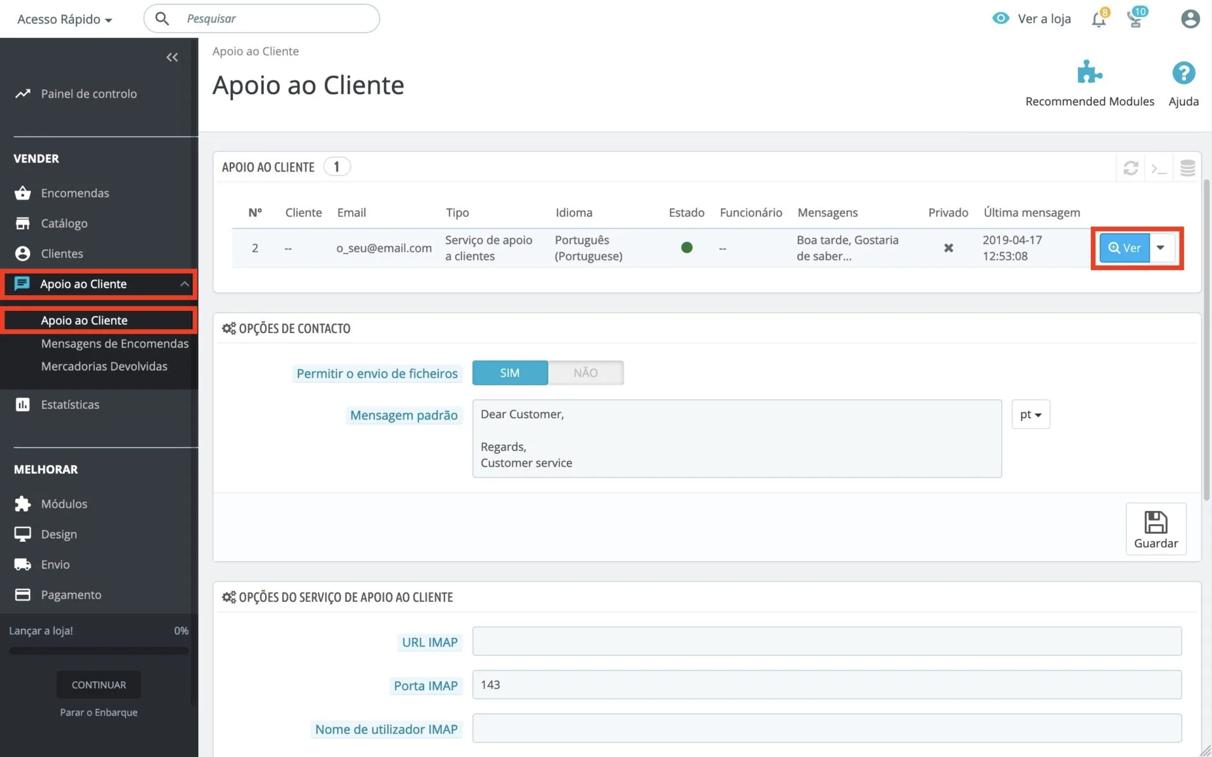The width and height of the screenshot is (1212, 757).
Task: Refresh the Apoio ao Cliente list
Action: tap(1131, 168)
